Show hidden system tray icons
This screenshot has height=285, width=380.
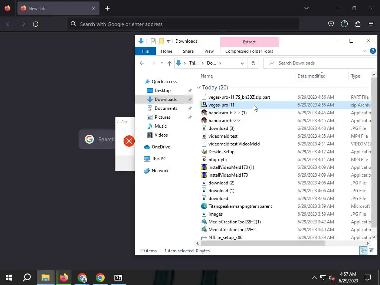(314, 278)
